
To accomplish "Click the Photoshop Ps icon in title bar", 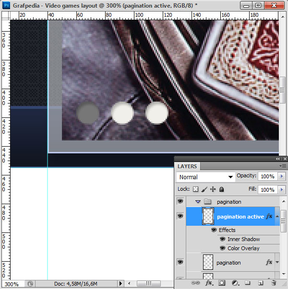I will coord(6,5).
